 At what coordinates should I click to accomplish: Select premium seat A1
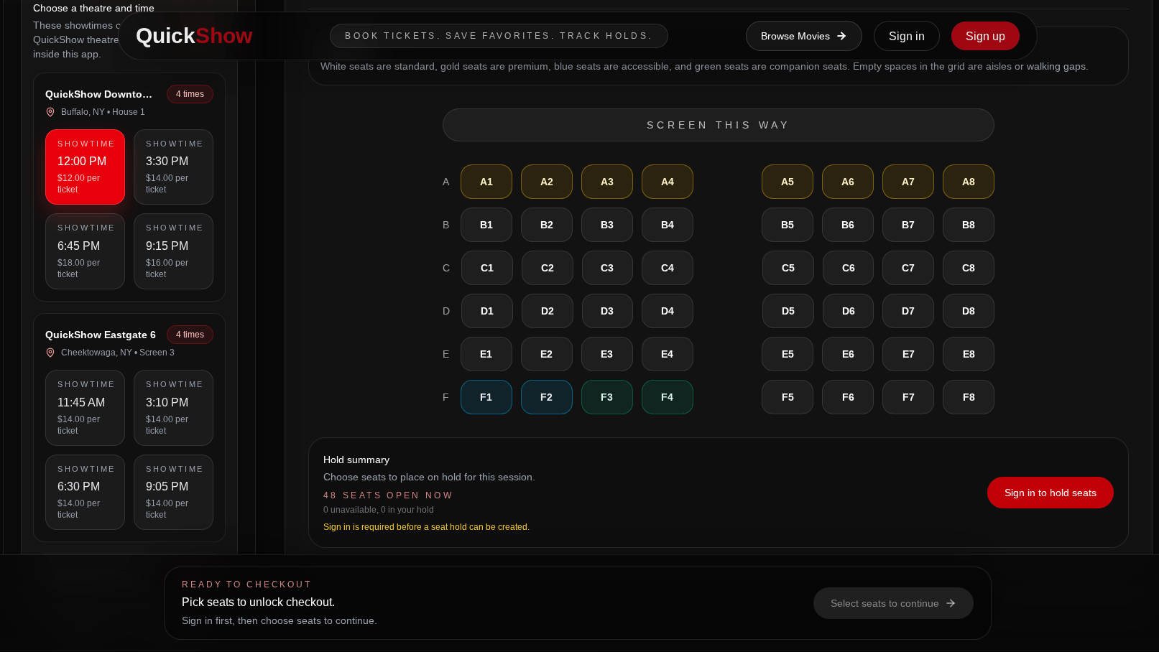click(486, 182)
